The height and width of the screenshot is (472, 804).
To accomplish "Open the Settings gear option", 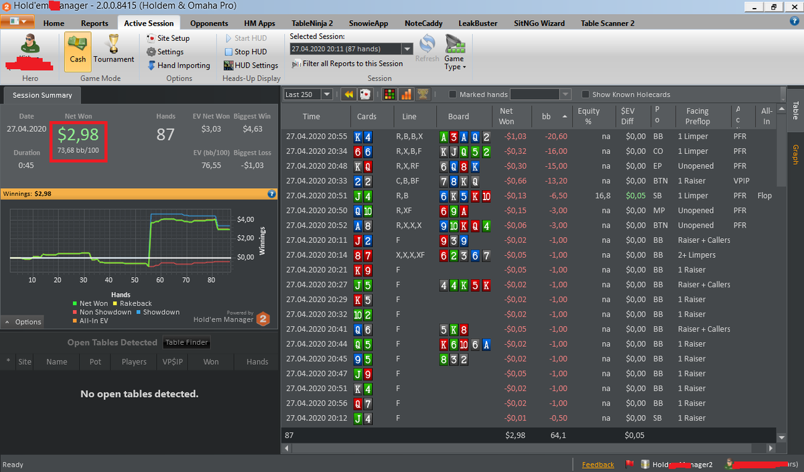I will 165,52.
